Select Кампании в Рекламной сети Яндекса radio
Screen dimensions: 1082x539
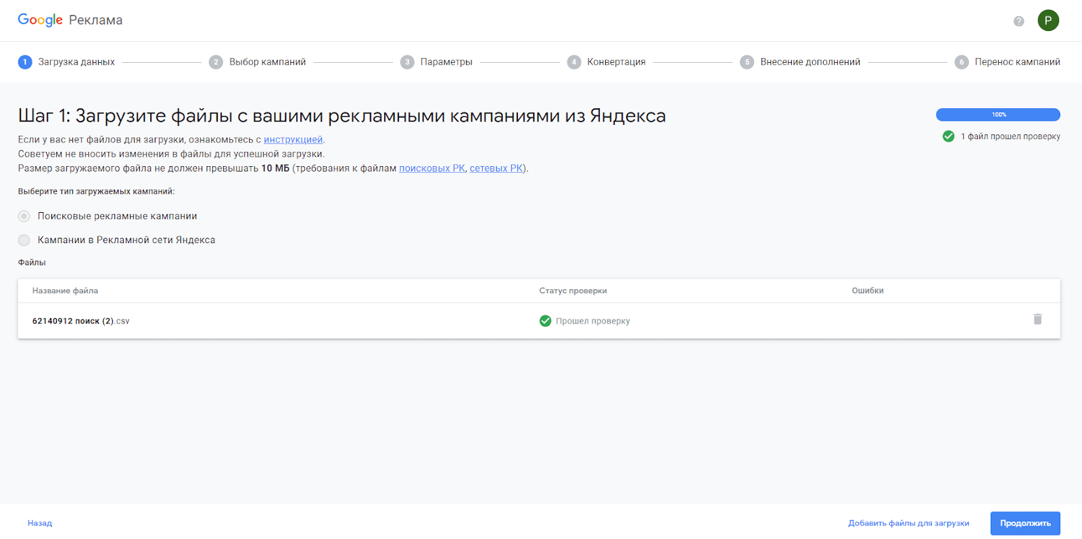point(24,240)
